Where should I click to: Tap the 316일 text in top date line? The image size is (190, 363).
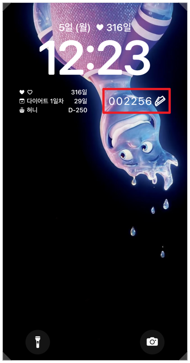tap(118, 27)
